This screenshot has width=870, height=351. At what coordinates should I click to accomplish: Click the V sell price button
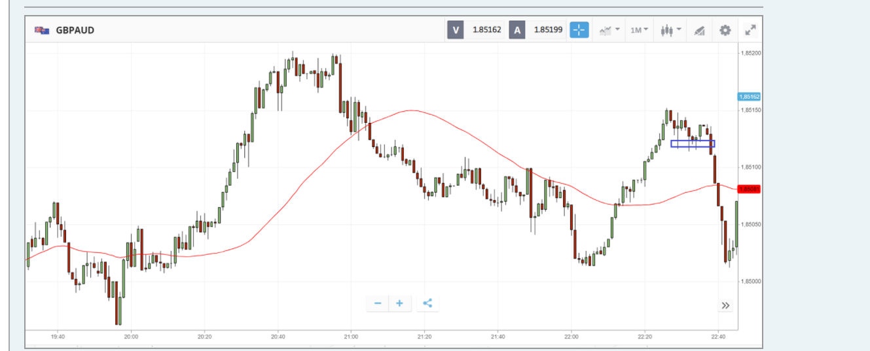coord(456,30)
